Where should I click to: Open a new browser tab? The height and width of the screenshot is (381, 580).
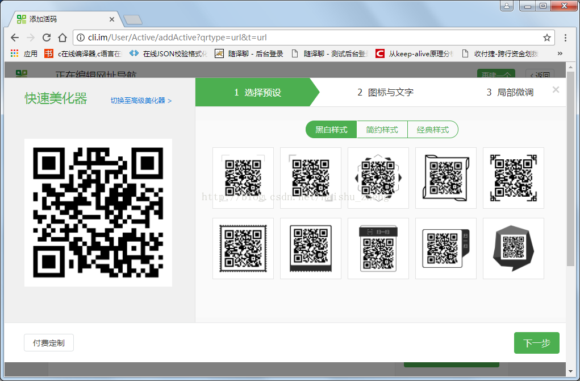(x=133, y=19)
